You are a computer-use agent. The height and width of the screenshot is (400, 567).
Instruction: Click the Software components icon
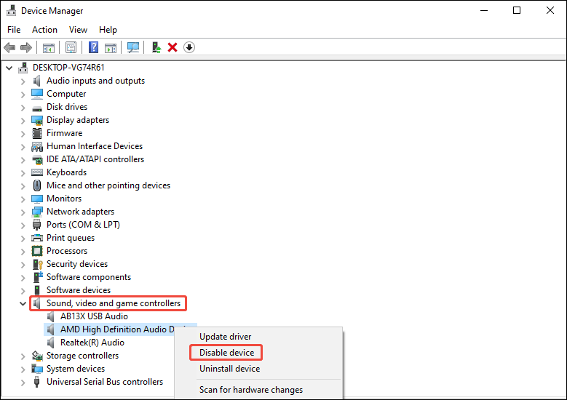[38, 277]
